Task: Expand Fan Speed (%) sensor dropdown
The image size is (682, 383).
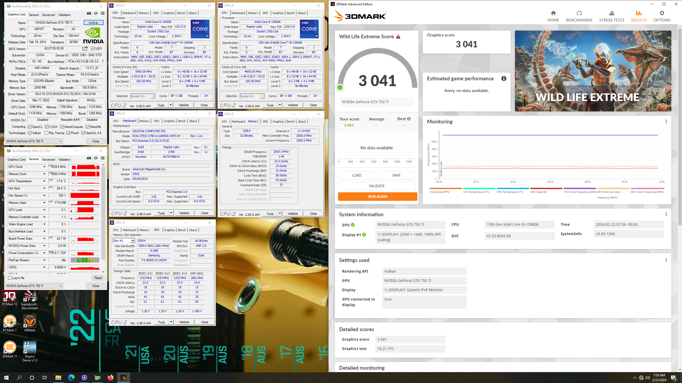Action: tap(44, 195)
